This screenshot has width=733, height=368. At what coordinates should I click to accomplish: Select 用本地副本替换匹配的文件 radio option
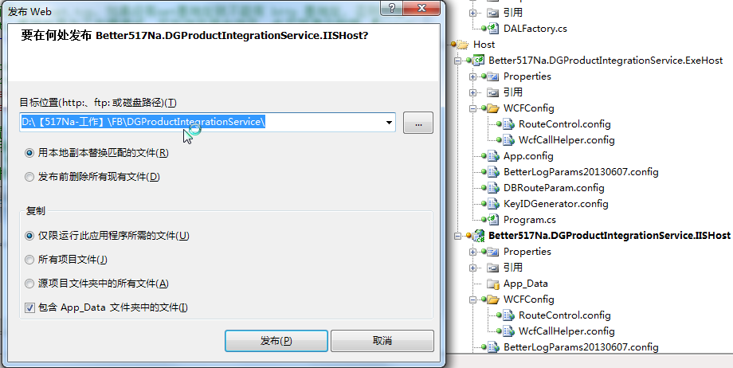pyautogui.click(x=29, y=153)
